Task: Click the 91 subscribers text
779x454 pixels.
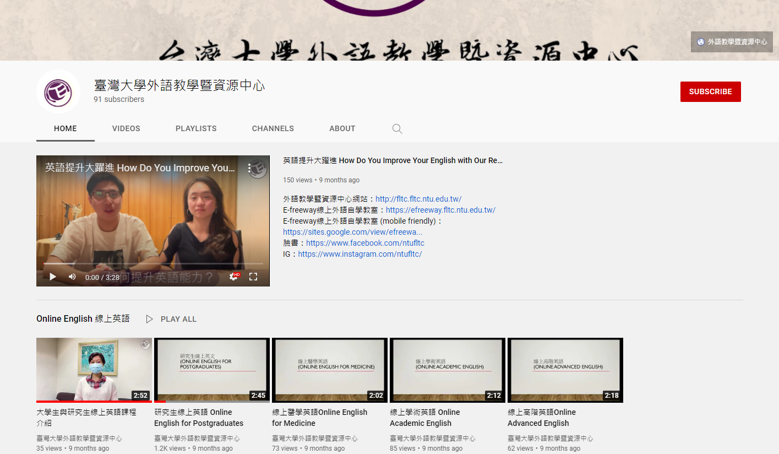Action: [x=119, y=99]
